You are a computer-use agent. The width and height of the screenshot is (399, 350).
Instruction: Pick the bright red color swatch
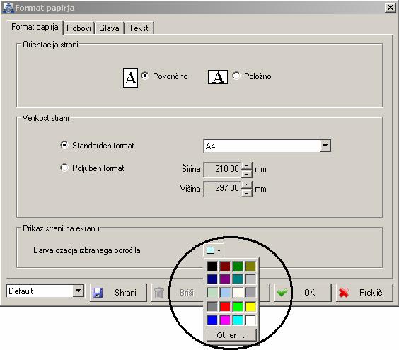pyautogui.click(x=225, y=306)
